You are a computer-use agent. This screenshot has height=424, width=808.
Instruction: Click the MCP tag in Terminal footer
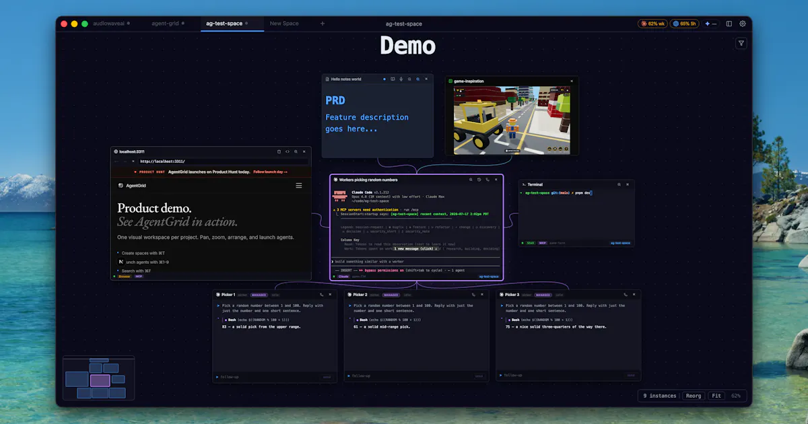[x=542, y=242]
